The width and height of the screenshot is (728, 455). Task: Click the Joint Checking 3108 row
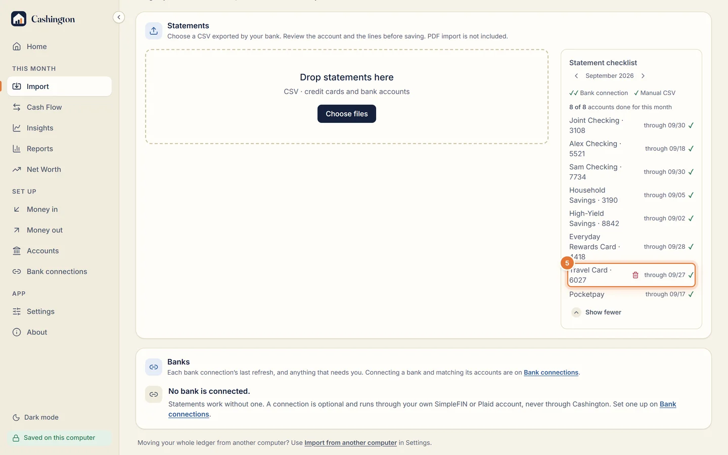tap(631, 125)
